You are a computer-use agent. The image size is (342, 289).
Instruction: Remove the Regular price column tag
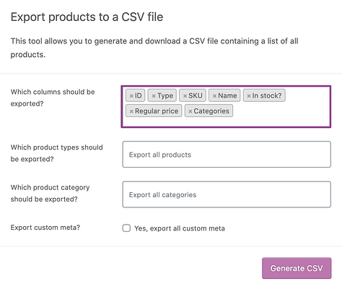tap(131, 111)
